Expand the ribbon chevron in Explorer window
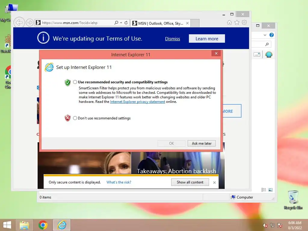This screenshot has height=231, width=308. point(265,35)
